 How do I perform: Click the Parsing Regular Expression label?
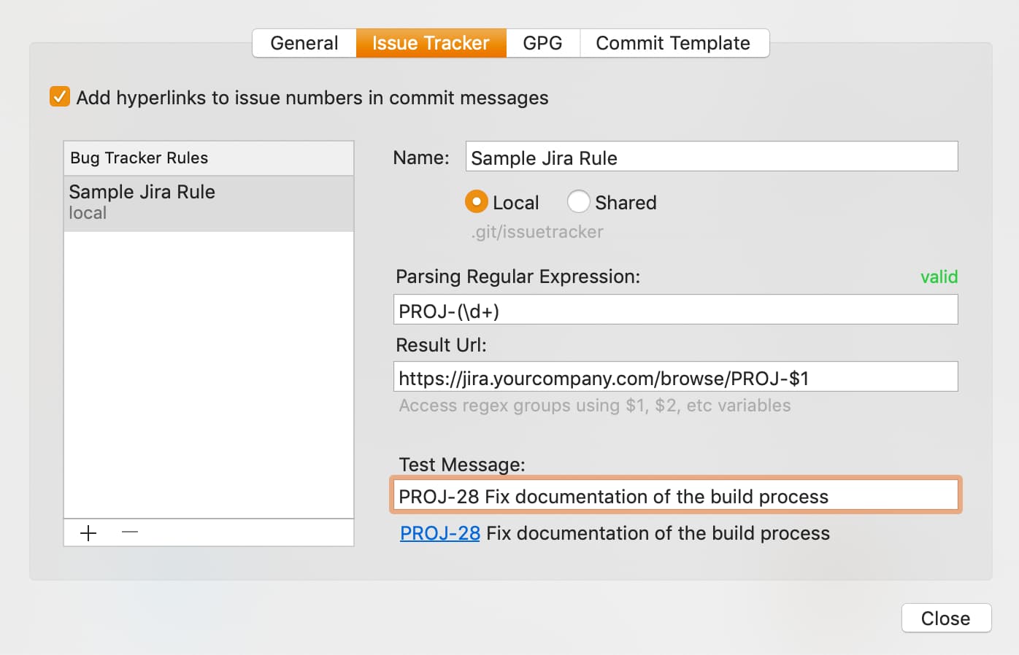518,277
